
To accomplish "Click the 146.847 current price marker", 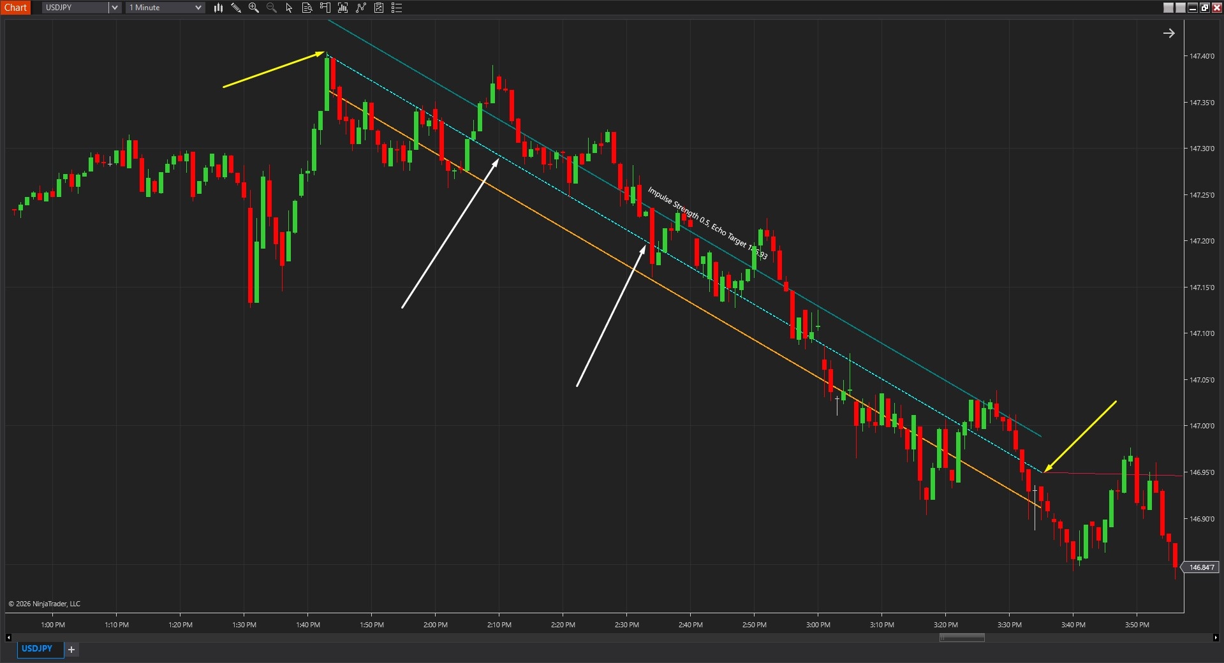I will point(1200,567).
